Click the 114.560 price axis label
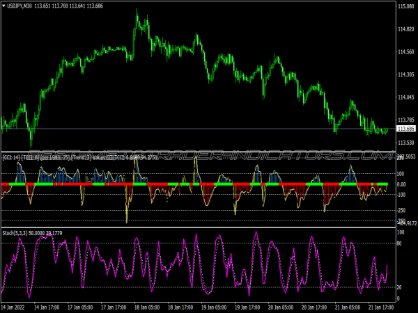This screenshot has height=313, width=418. [x=406, y=52]
